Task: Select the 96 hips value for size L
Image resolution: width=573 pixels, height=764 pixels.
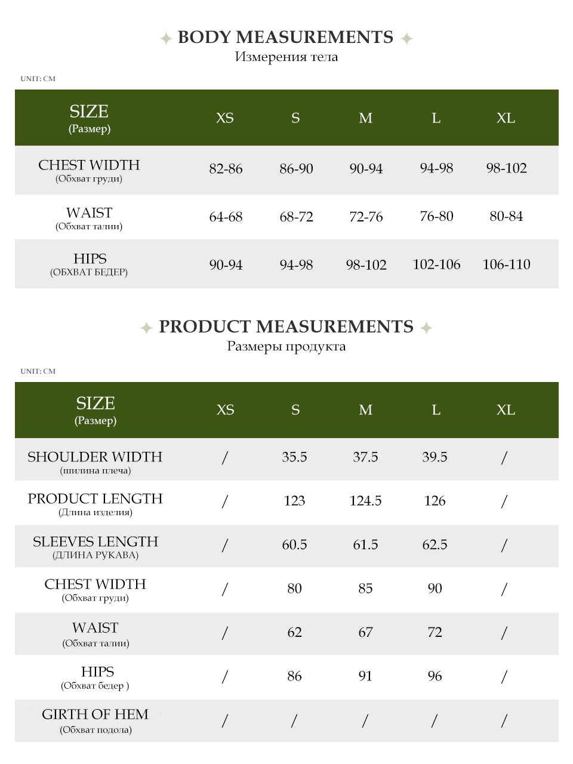Action: pyautogui.click(x=435, y=676)
